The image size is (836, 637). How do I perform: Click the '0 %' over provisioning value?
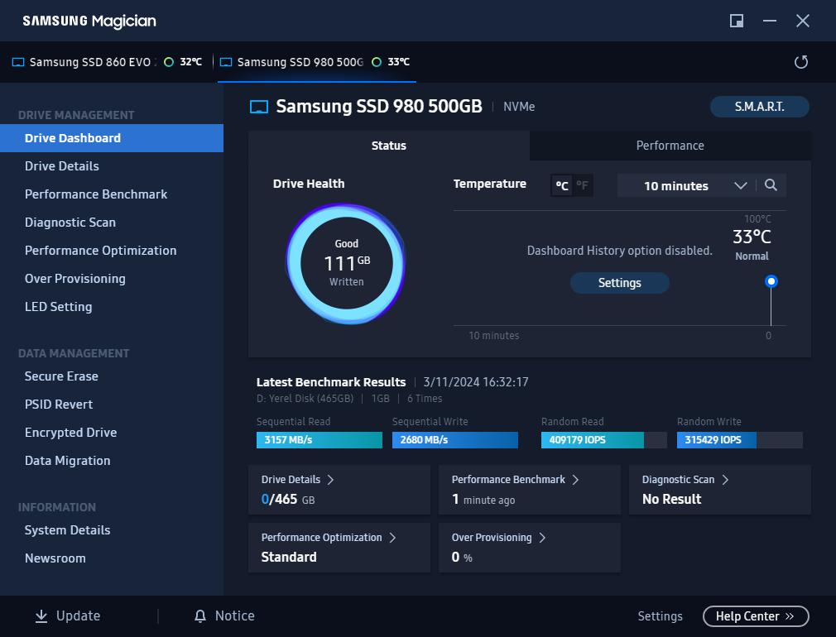point(462,558)
